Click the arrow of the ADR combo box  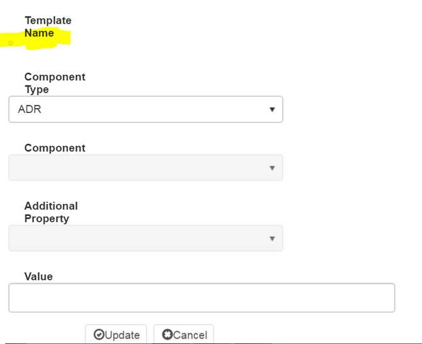272,109
